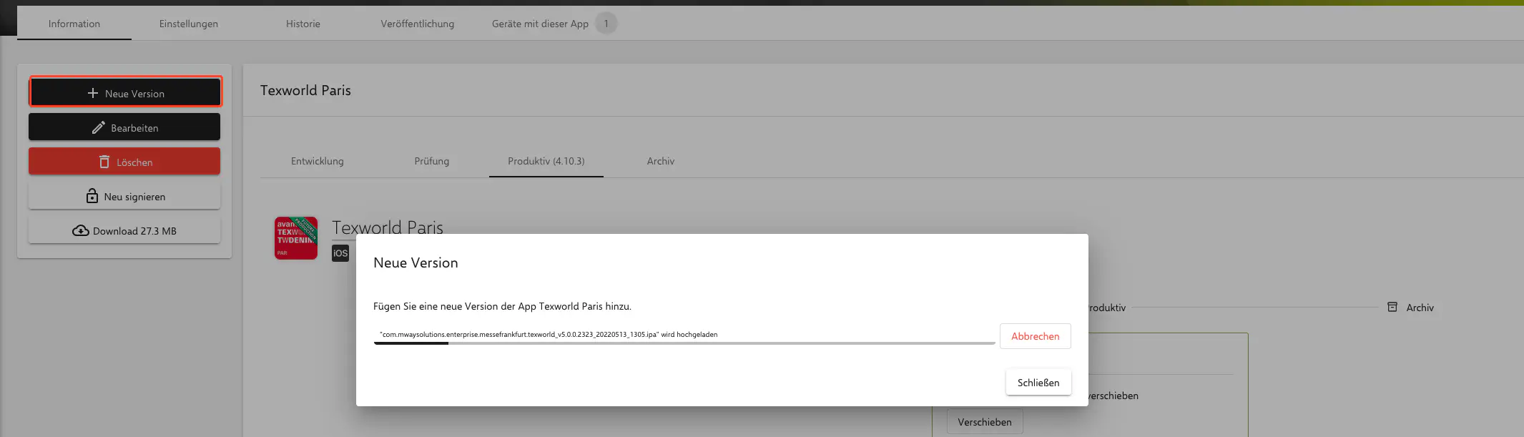This screenshot has height=437, width=1524.
Task: Click the Download 27.3 MB button
Action: (124, 230)
